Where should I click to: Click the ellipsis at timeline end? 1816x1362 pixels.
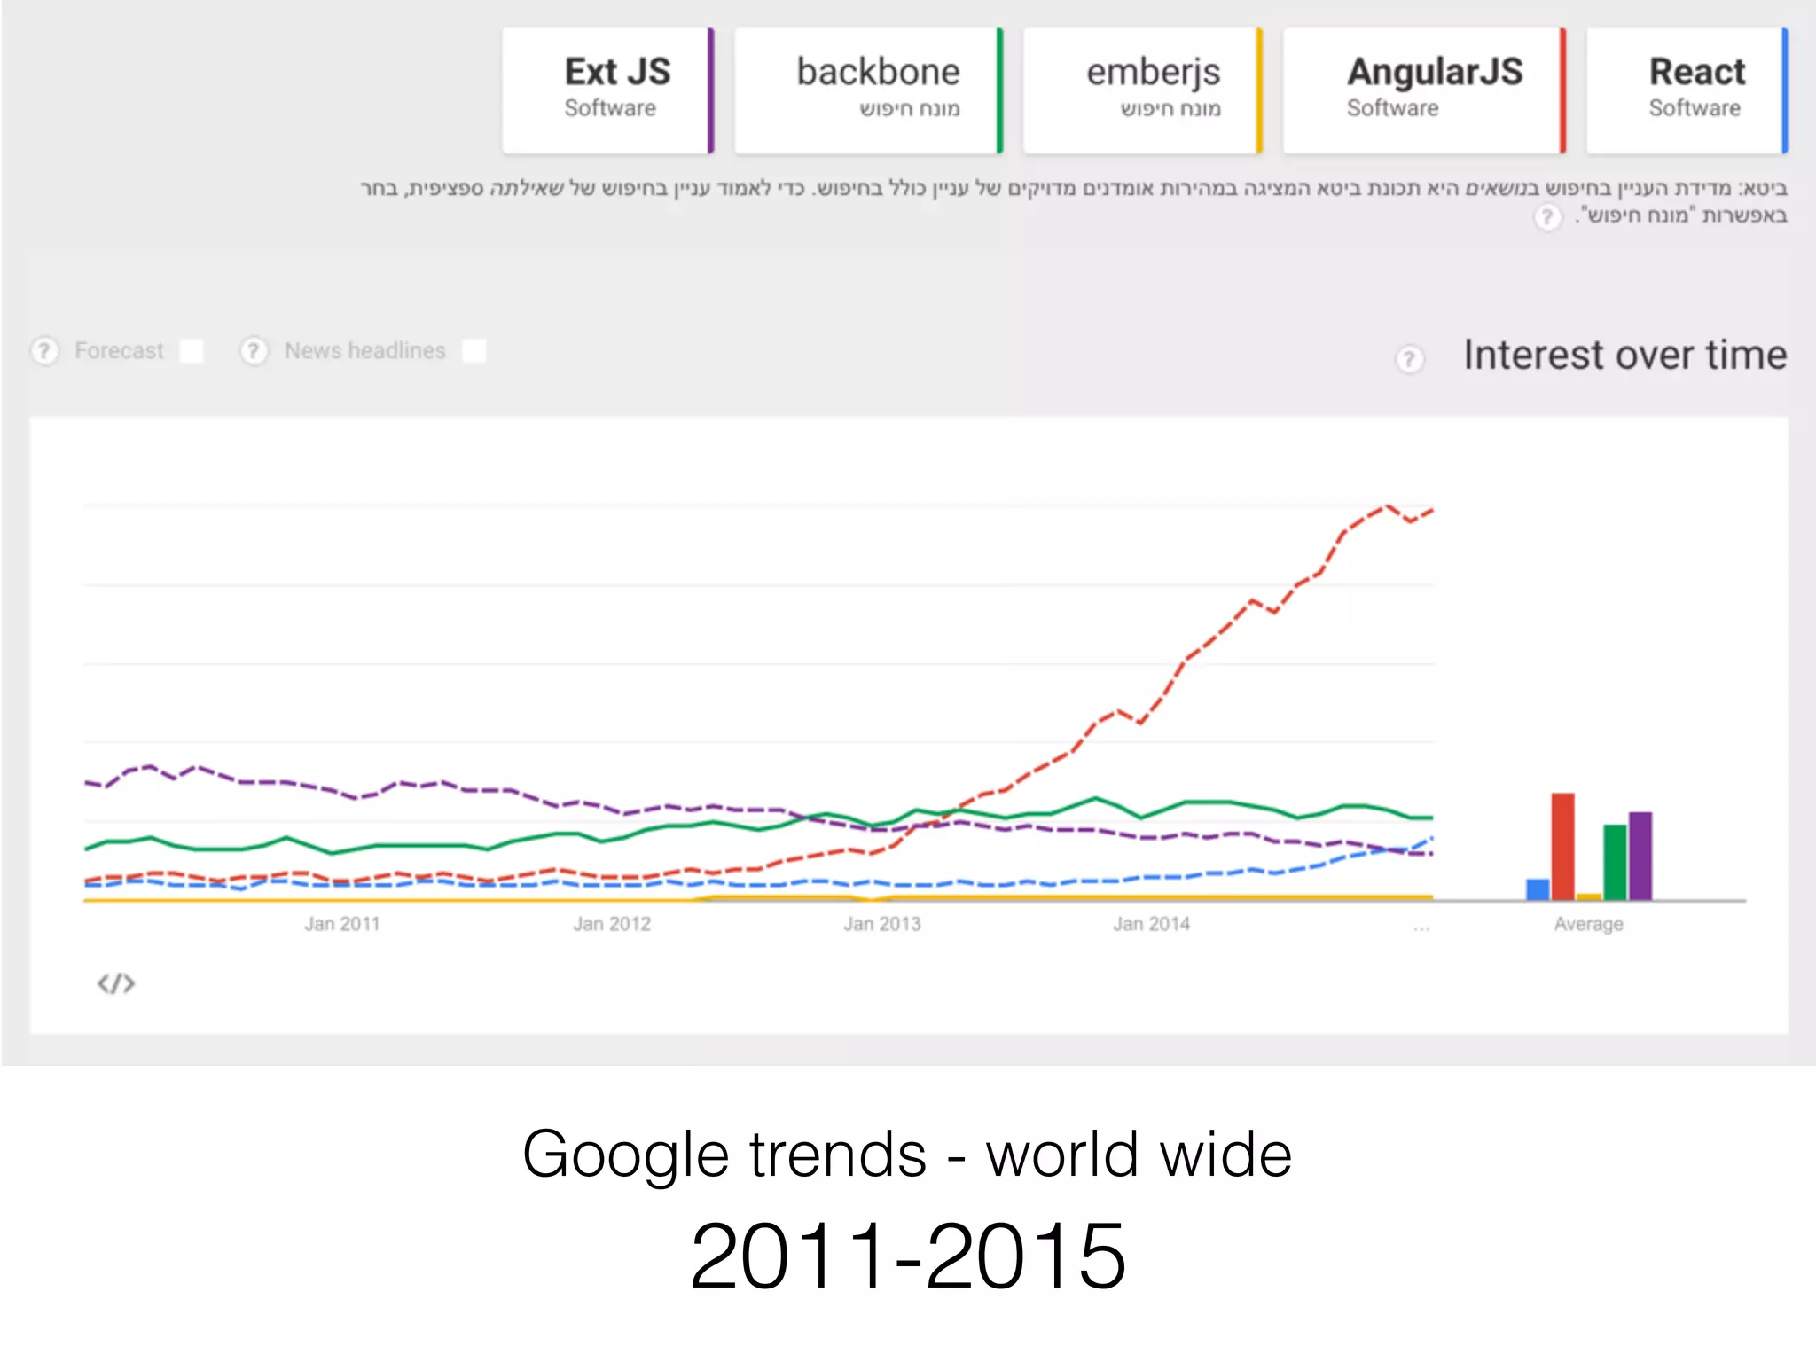pos(1421,928)
